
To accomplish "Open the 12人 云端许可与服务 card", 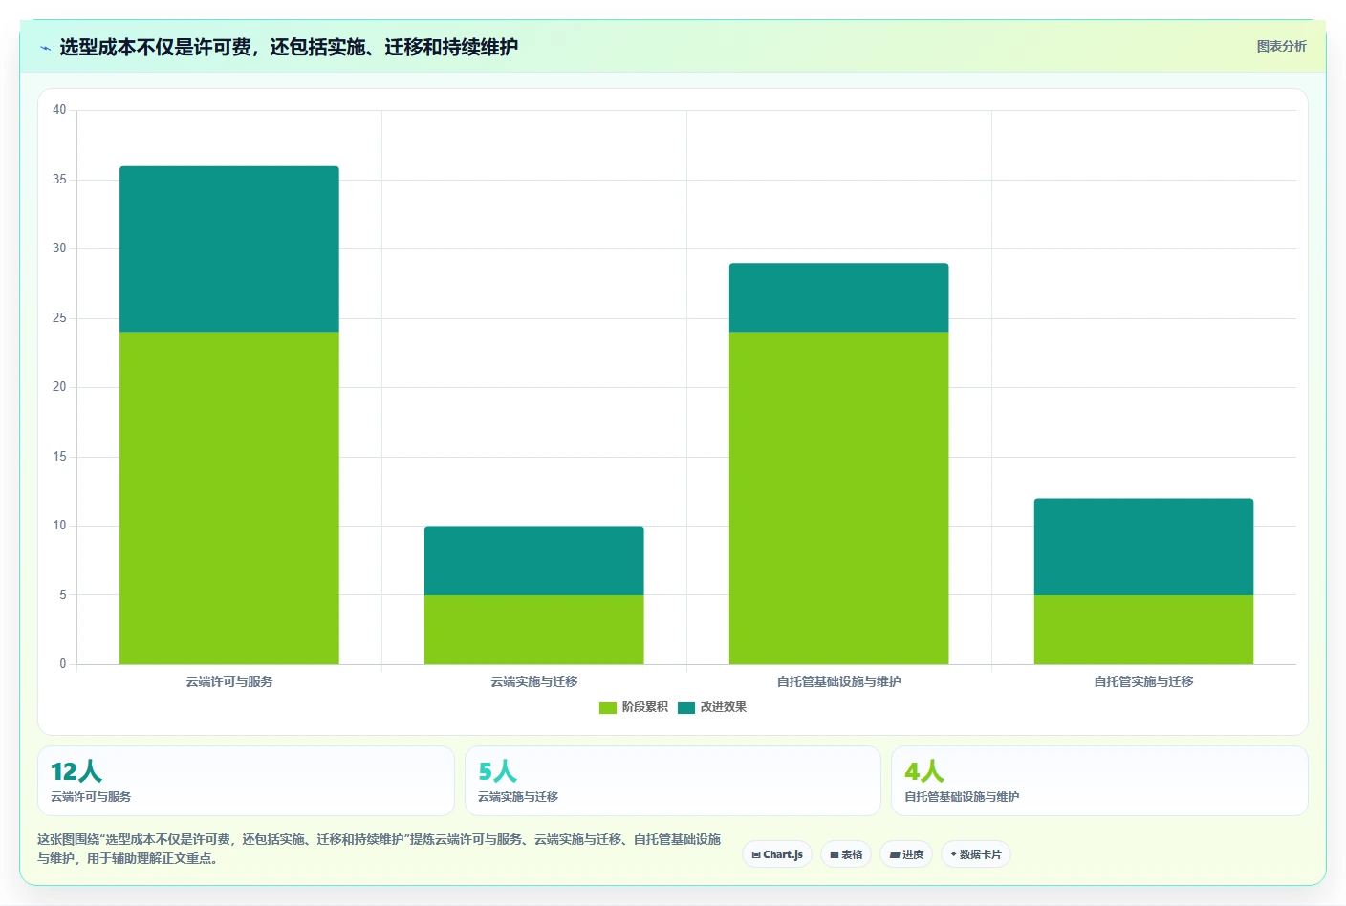I will click(x=246, y=781).
